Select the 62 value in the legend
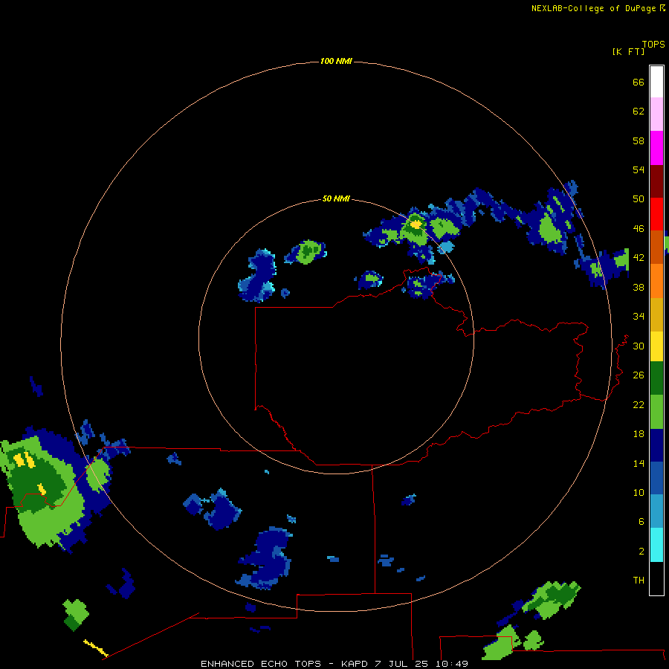The width and height of the screenshot is (669, 669). click(x=639, y=111)
